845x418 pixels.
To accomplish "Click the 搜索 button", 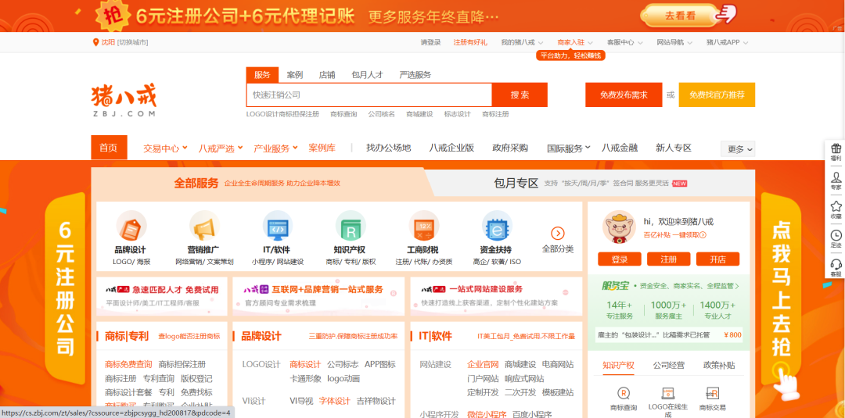I will click(520, 95).
